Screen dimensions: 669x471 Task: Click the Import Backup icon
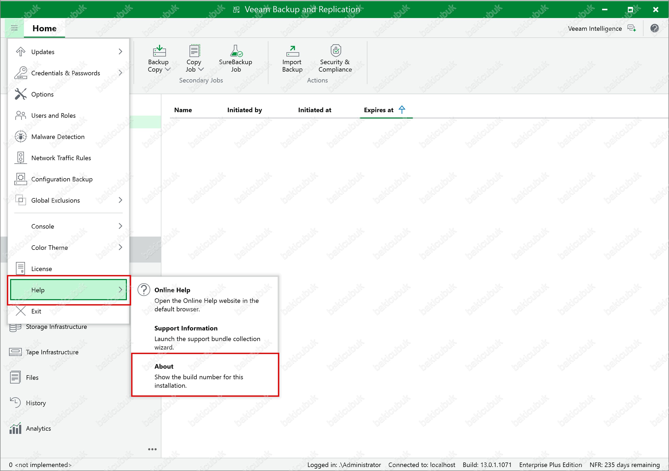tap(292, 51)
